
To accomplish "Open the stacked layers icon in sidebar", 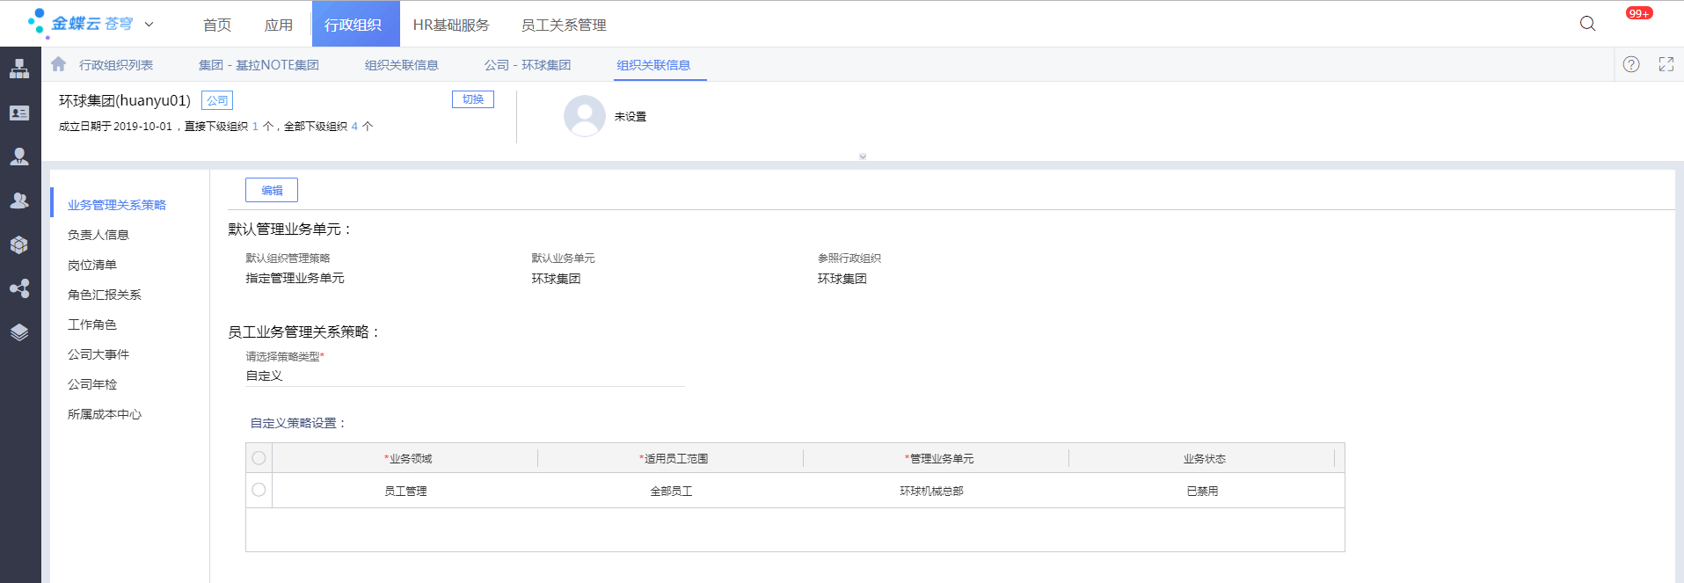I will 19,332.
